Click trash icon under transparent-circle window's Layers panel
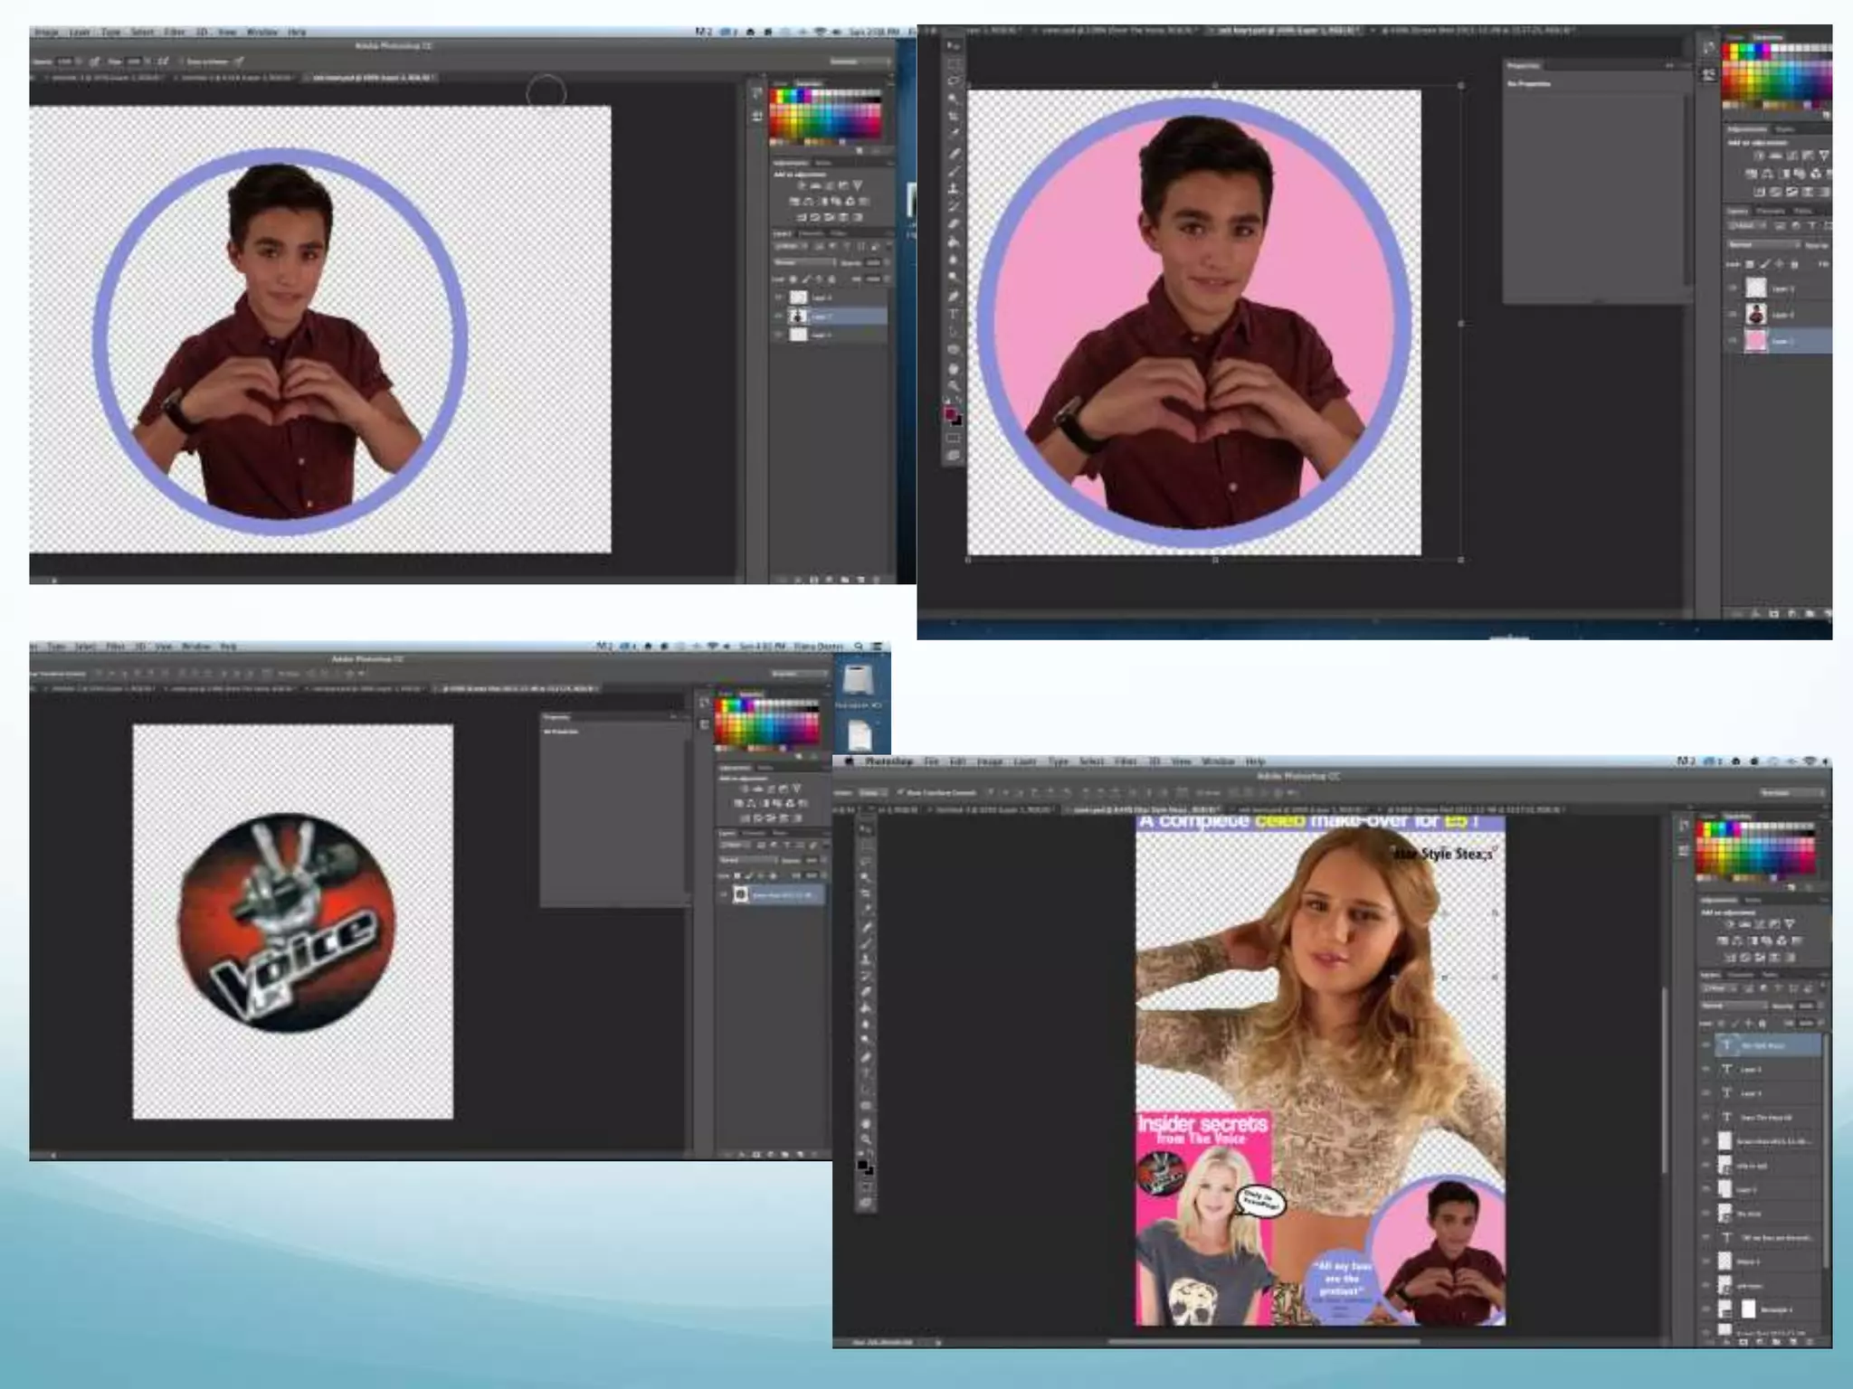 876,580
